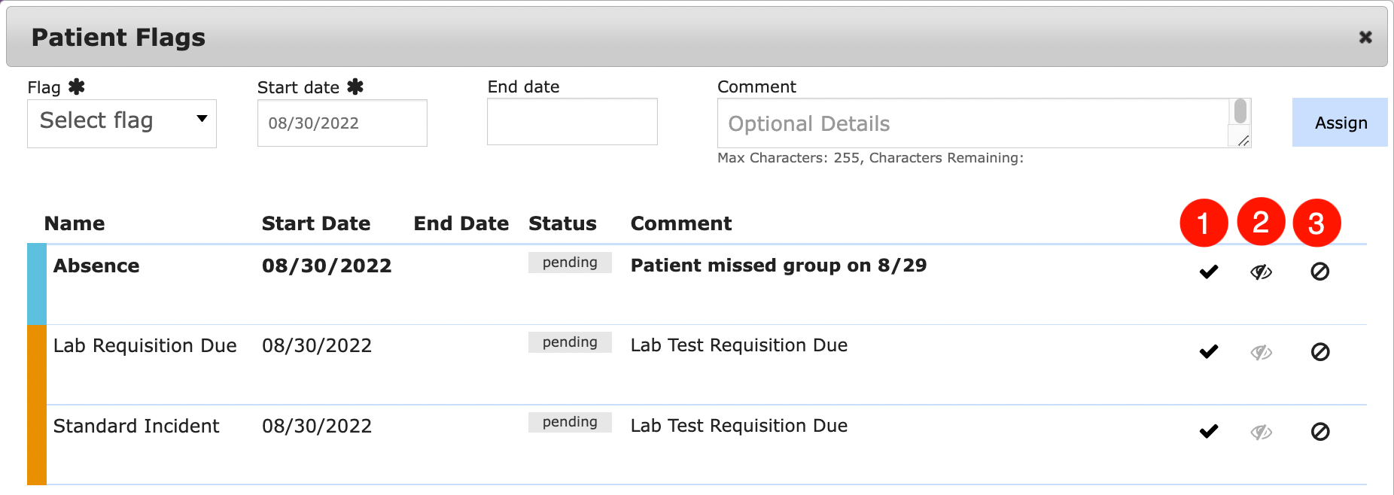Click the blue Absence color bar

[37, 284]
